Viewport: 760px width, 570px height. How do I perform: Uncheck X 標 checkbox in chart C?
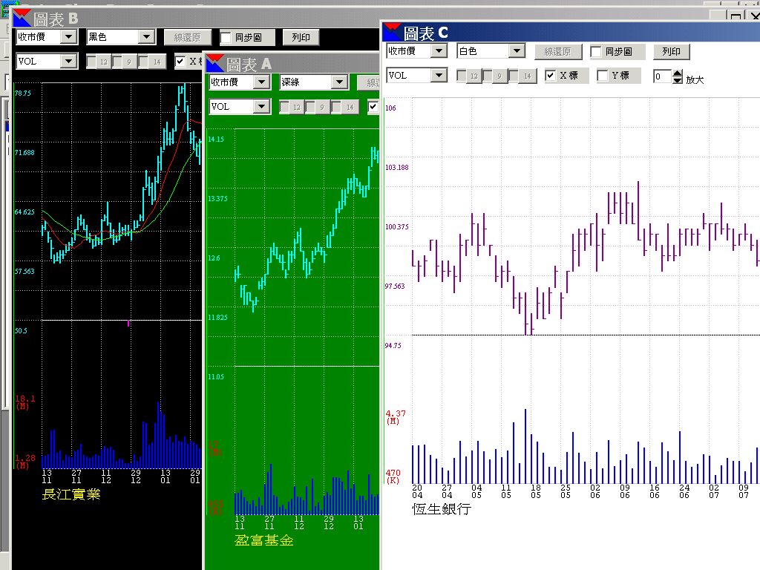click(x=550, y=76)
